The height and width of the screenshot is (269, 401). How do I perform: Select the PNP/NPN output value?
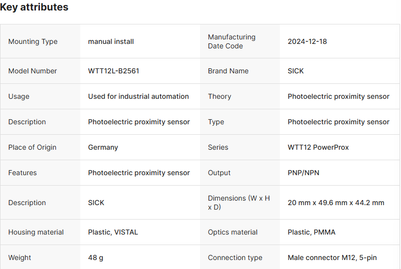point(304,173)
